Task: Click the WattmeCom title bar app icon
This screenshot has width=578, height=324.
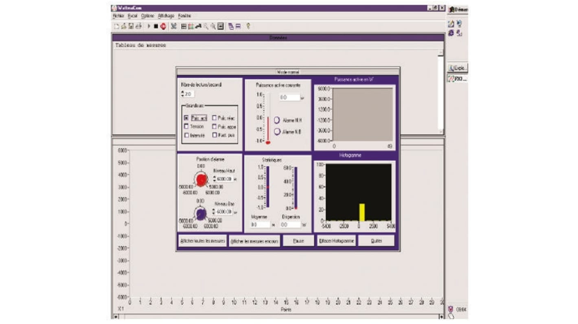Action: [x=114, y=8]
